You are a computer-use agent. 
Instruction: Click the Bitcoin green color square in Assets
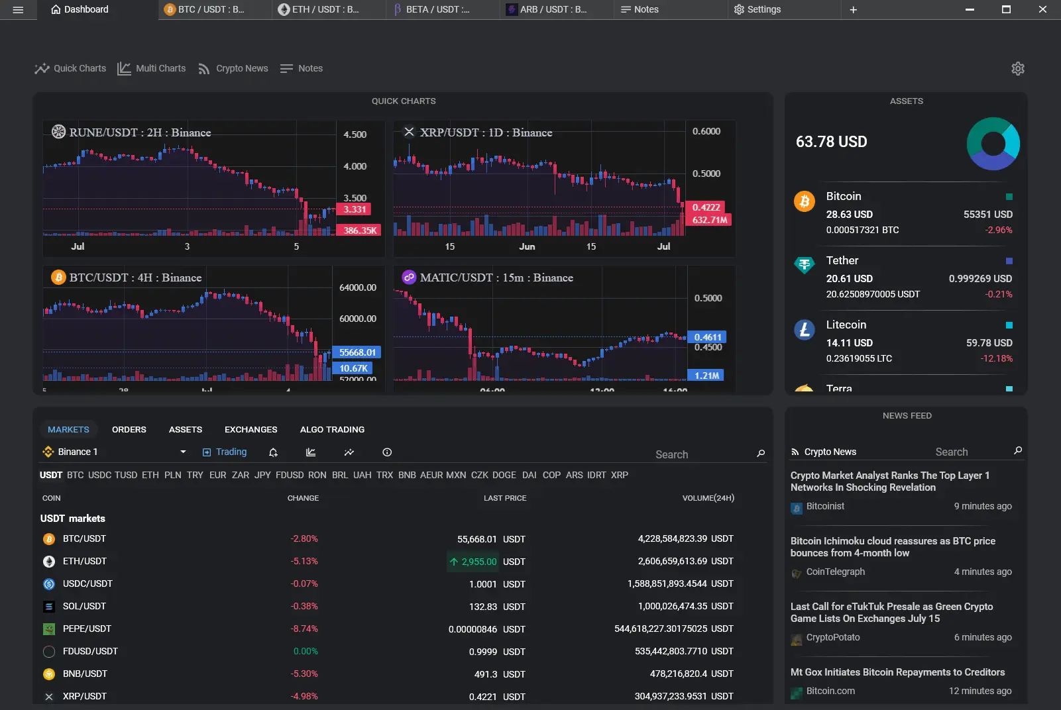[1009, 197]
